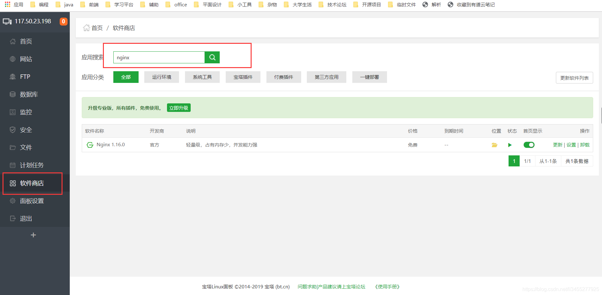Screen dimensions: 602x295
Task: Select the 运行环境 category filter
Action: (x=162, y=77)
